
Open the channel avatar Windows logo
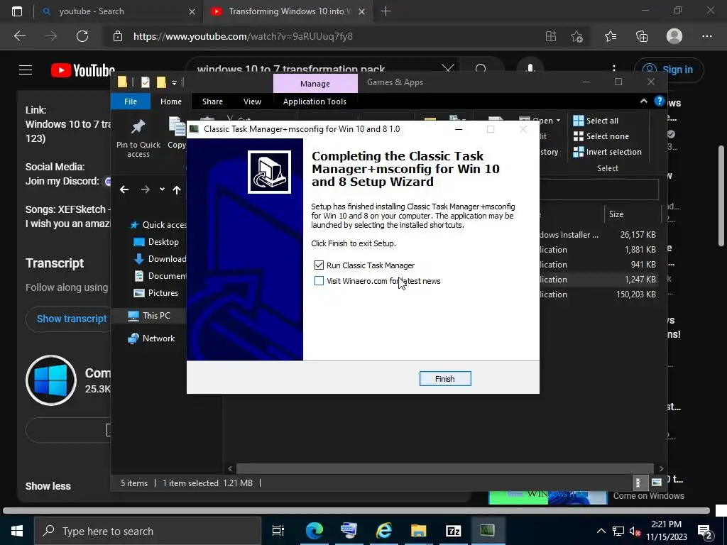pos(51,380)
